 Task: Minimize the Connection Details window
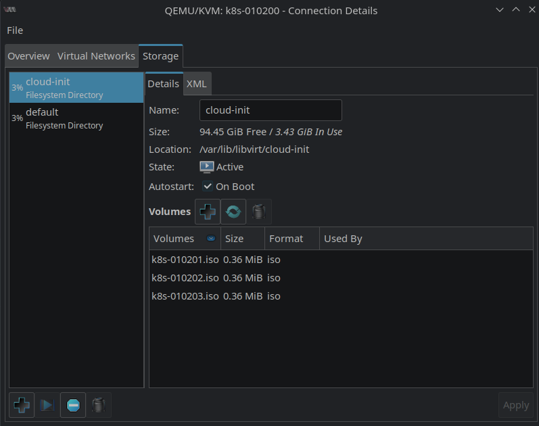[500, 10]
